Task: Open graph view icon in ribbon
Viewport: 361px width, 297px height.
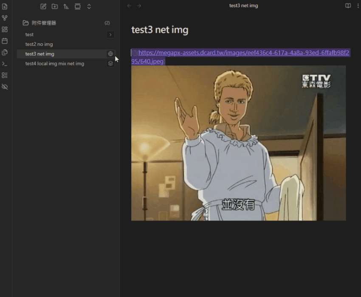Action: (x=5, y=18)
